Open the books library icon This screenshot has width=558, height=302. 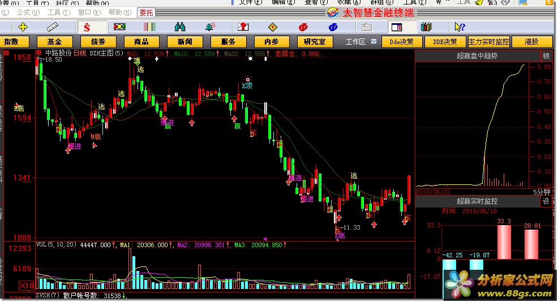coord(426,27)
